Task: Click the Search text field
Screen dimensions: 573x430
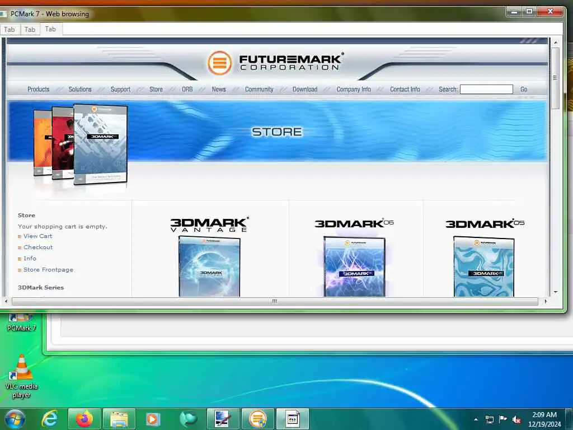Action: click(486, 89)
